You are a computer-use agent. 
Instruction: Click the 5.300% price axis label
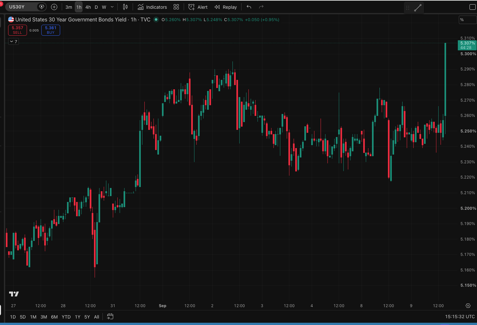[x=467, y=54]
